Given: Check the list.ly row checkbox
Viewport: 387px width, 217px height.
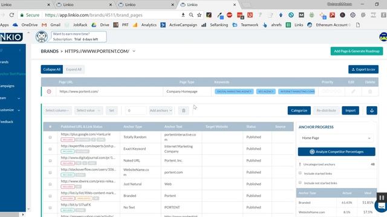Looking at the screenshot, I should 50,196.
